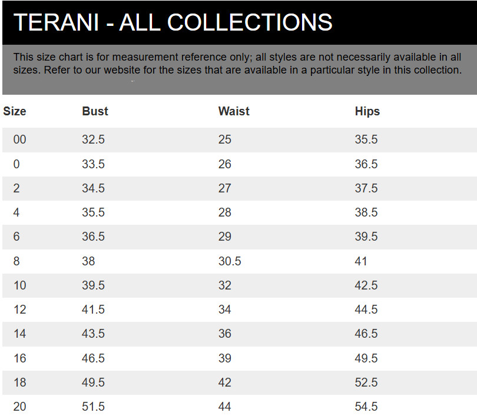Viewport: 477px width, 416px height.
Task: Click the Waist column header
Action: [x=234, y=111]
